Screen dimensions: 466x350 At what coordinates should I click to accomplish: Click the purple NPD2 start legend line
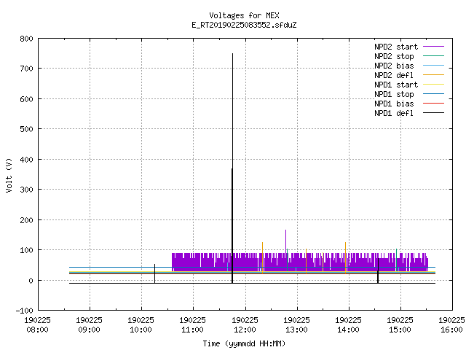tap(433, 47)
